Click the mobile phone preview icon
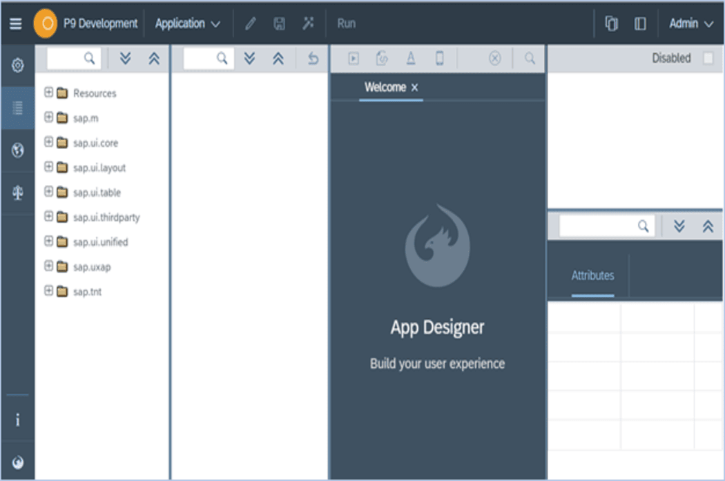Image resolution: width=725 pixels, height=481 pixels. [x=440, y=58]
